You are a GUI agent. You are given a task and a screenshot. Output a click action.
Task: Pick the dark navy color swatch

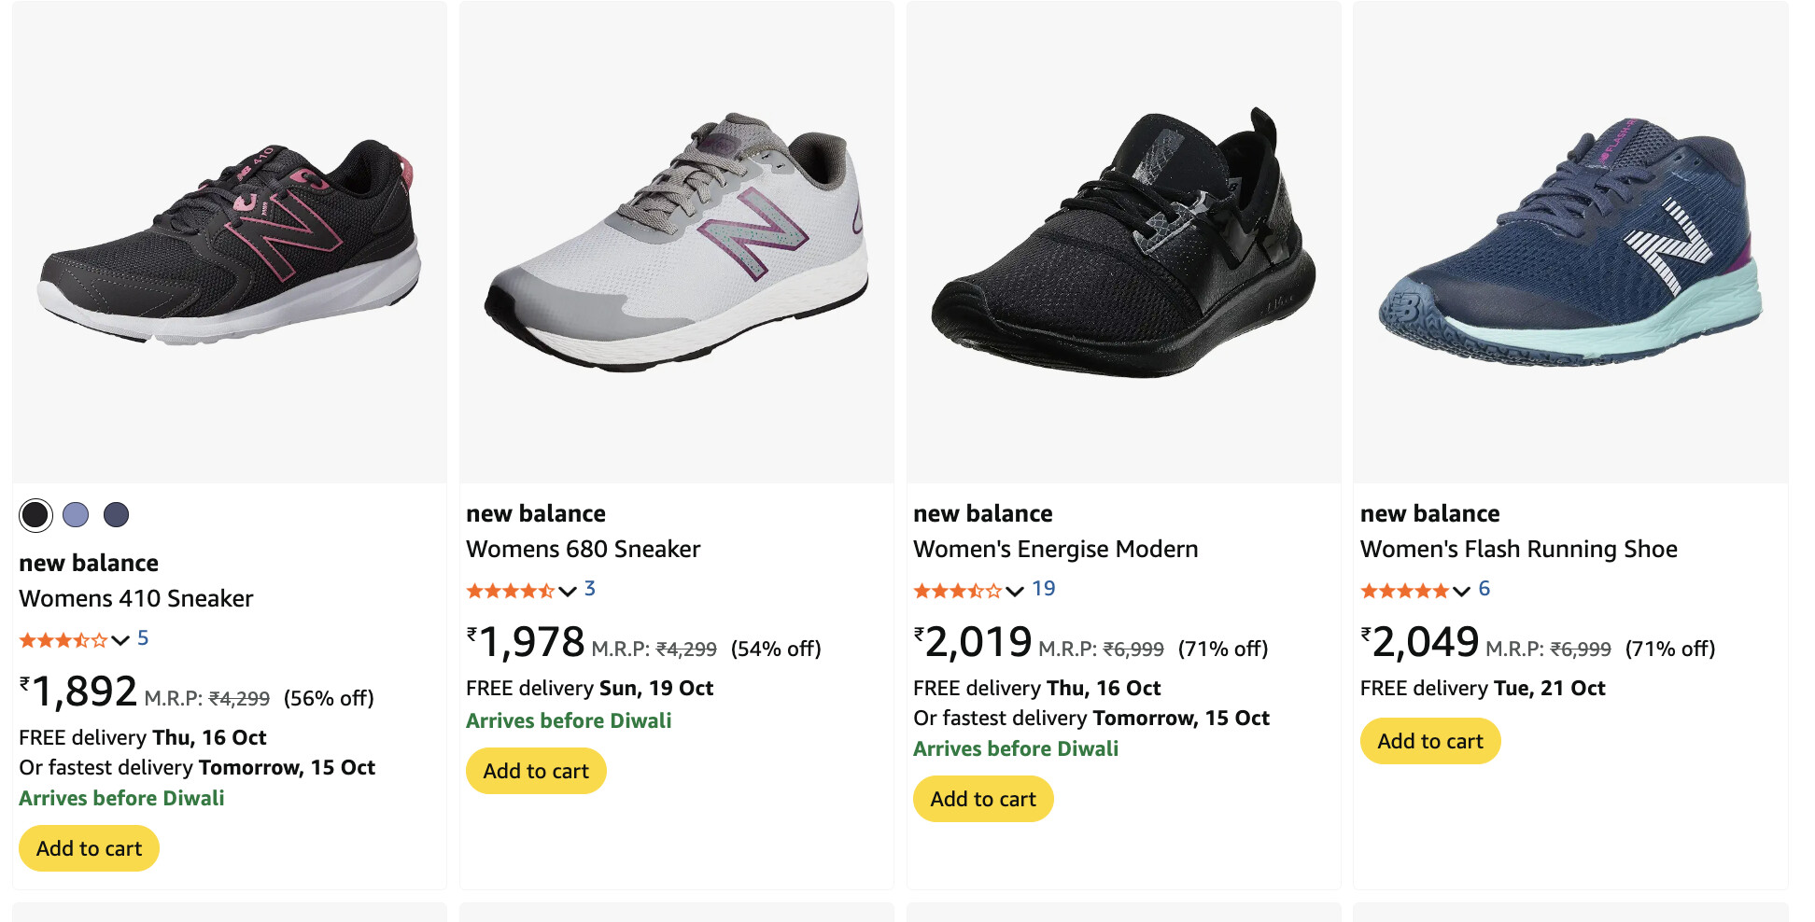(x=116, y=515)
